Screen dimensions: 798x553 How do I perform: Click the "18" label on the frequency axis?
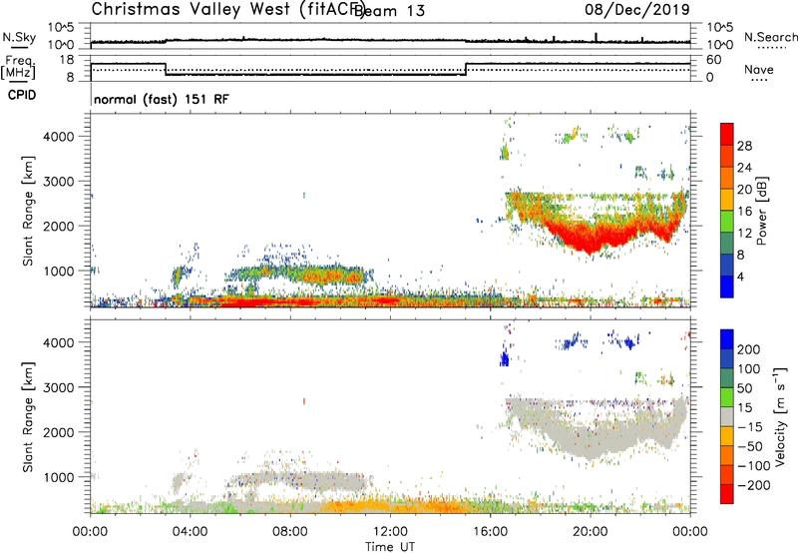pos(67,60)
